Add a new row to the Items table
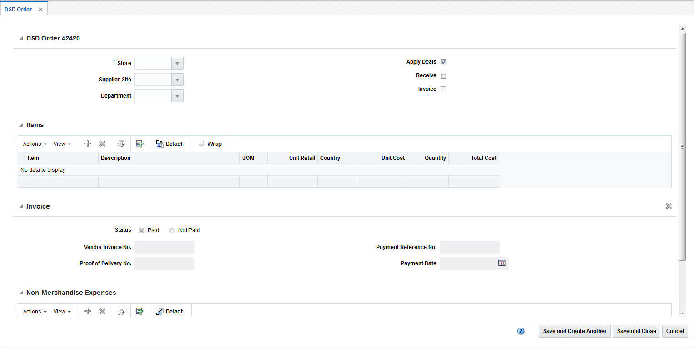This screenshot has height=348, width=694. [87, 144]
